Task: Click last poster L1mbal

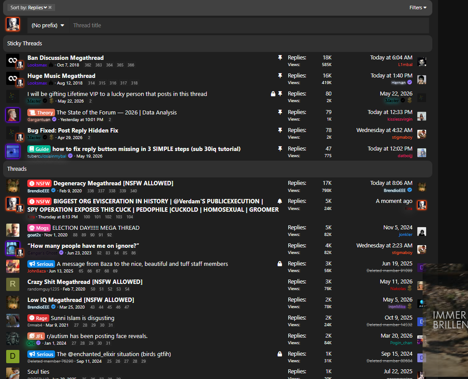Action: 405,65
